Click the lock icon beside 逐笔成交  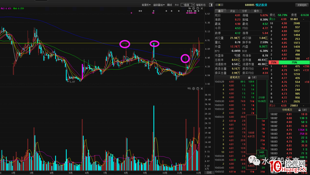(x=249, y=77)
